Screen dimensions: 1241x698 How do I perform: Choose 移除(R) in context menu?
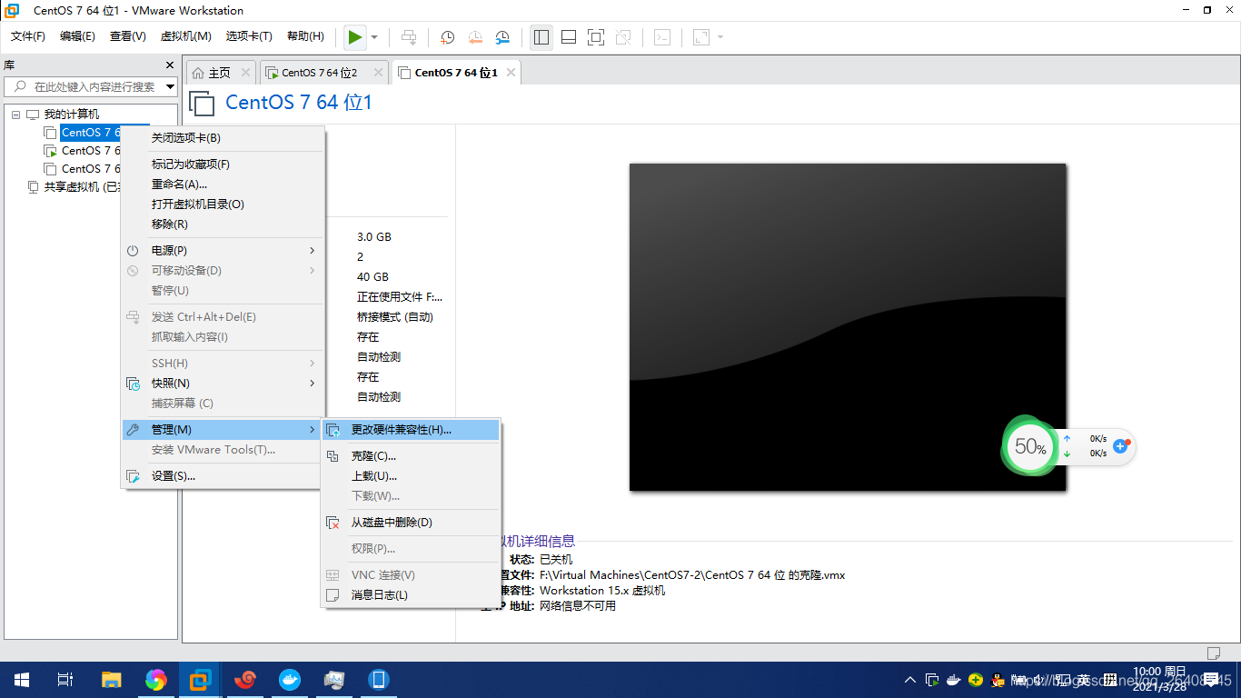coord(223,224)
